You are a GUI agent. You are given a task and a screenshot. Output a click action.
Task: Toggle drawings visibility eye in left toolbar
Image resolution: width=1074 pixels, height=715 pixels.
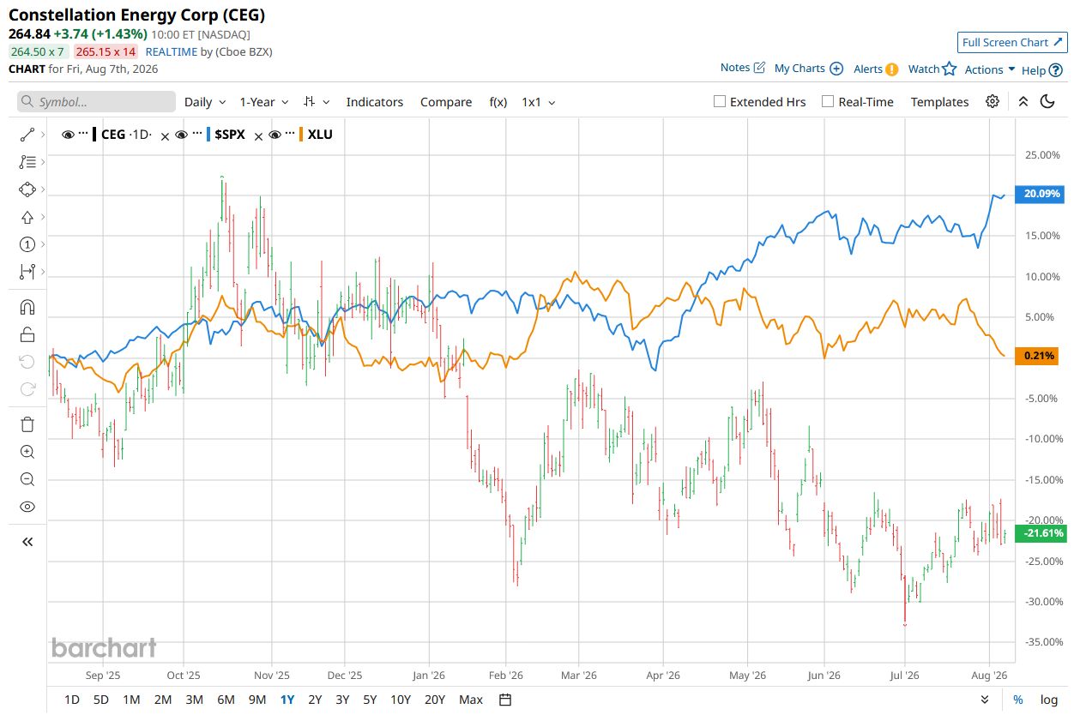pos(27,507)
